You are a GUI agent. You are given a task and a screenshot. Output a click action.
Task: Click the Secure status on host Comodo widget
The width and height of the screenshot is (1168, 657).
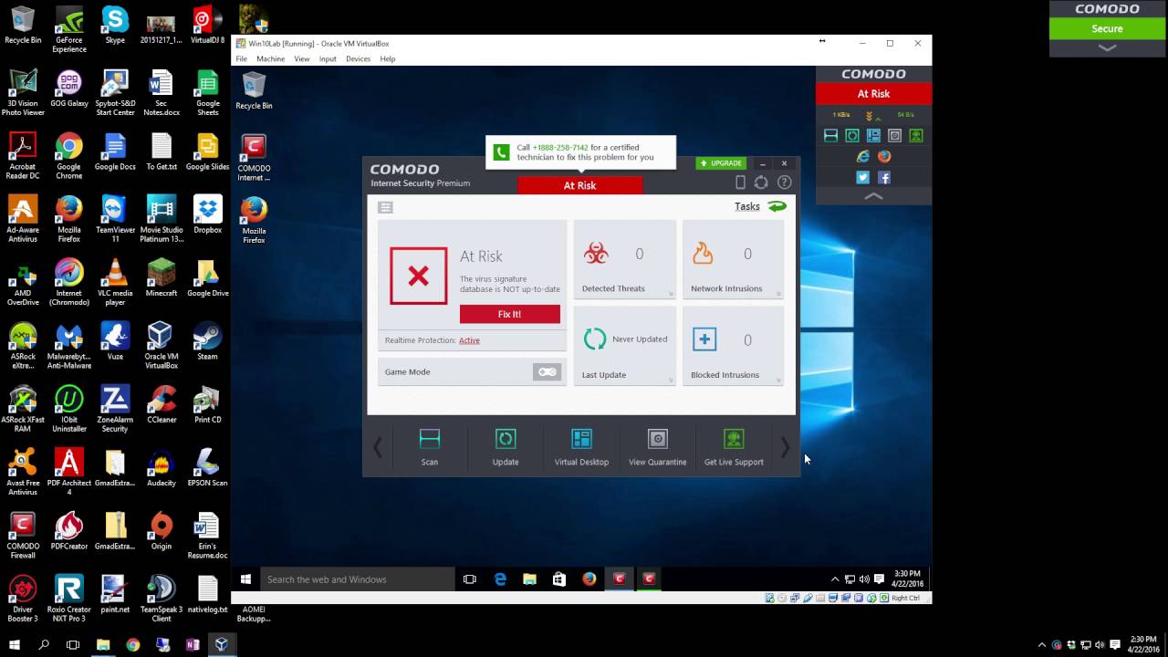click(x=1107, y=29)
